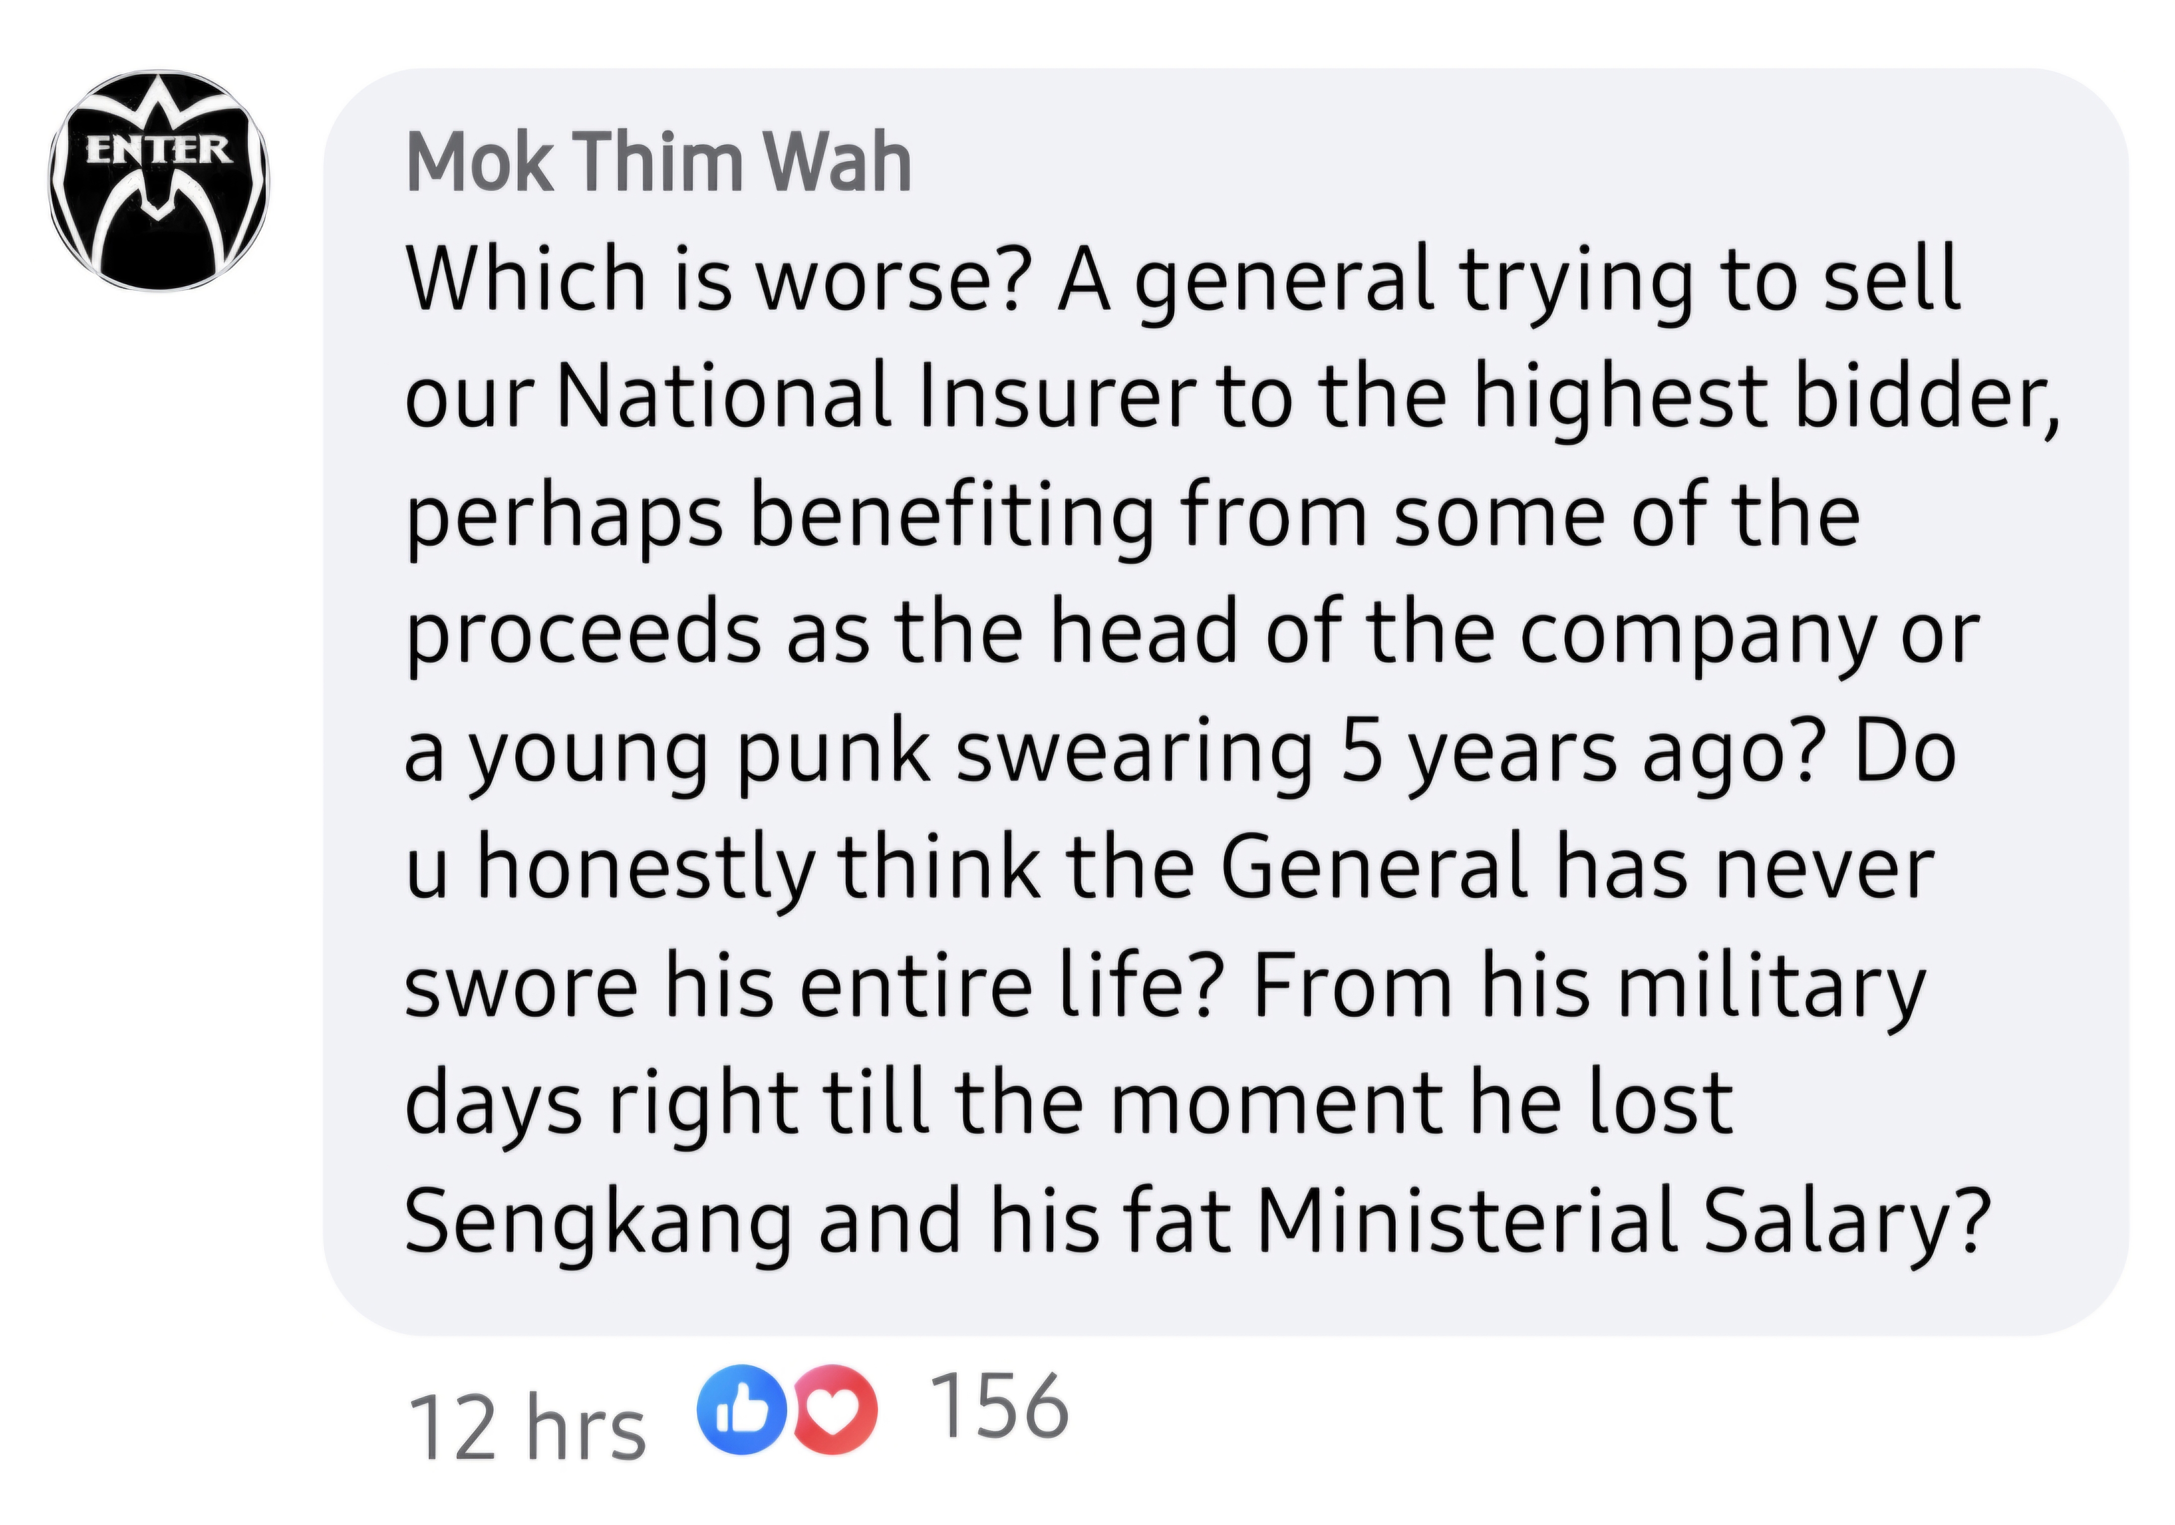The height and width of the screenshot is (1525, 2175).
Task: View the 156 reactions count list
Action: coord(1000,1407)
